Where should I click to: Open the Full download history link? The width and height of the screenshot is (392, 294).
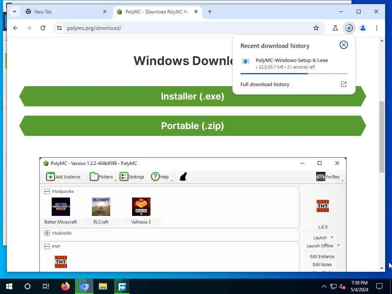pos(265,85)
